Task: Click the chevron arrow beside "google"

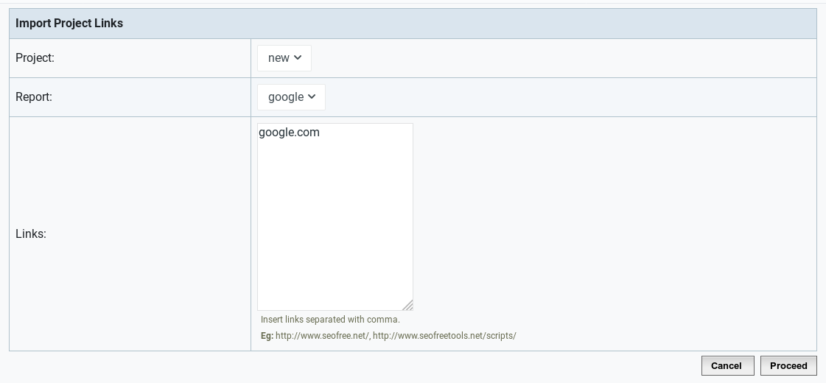Action: (x=312, y=97)
